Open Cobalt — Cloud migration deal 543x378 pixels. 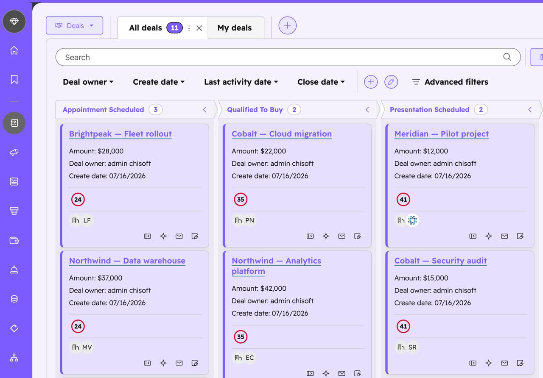coord(282,134)
